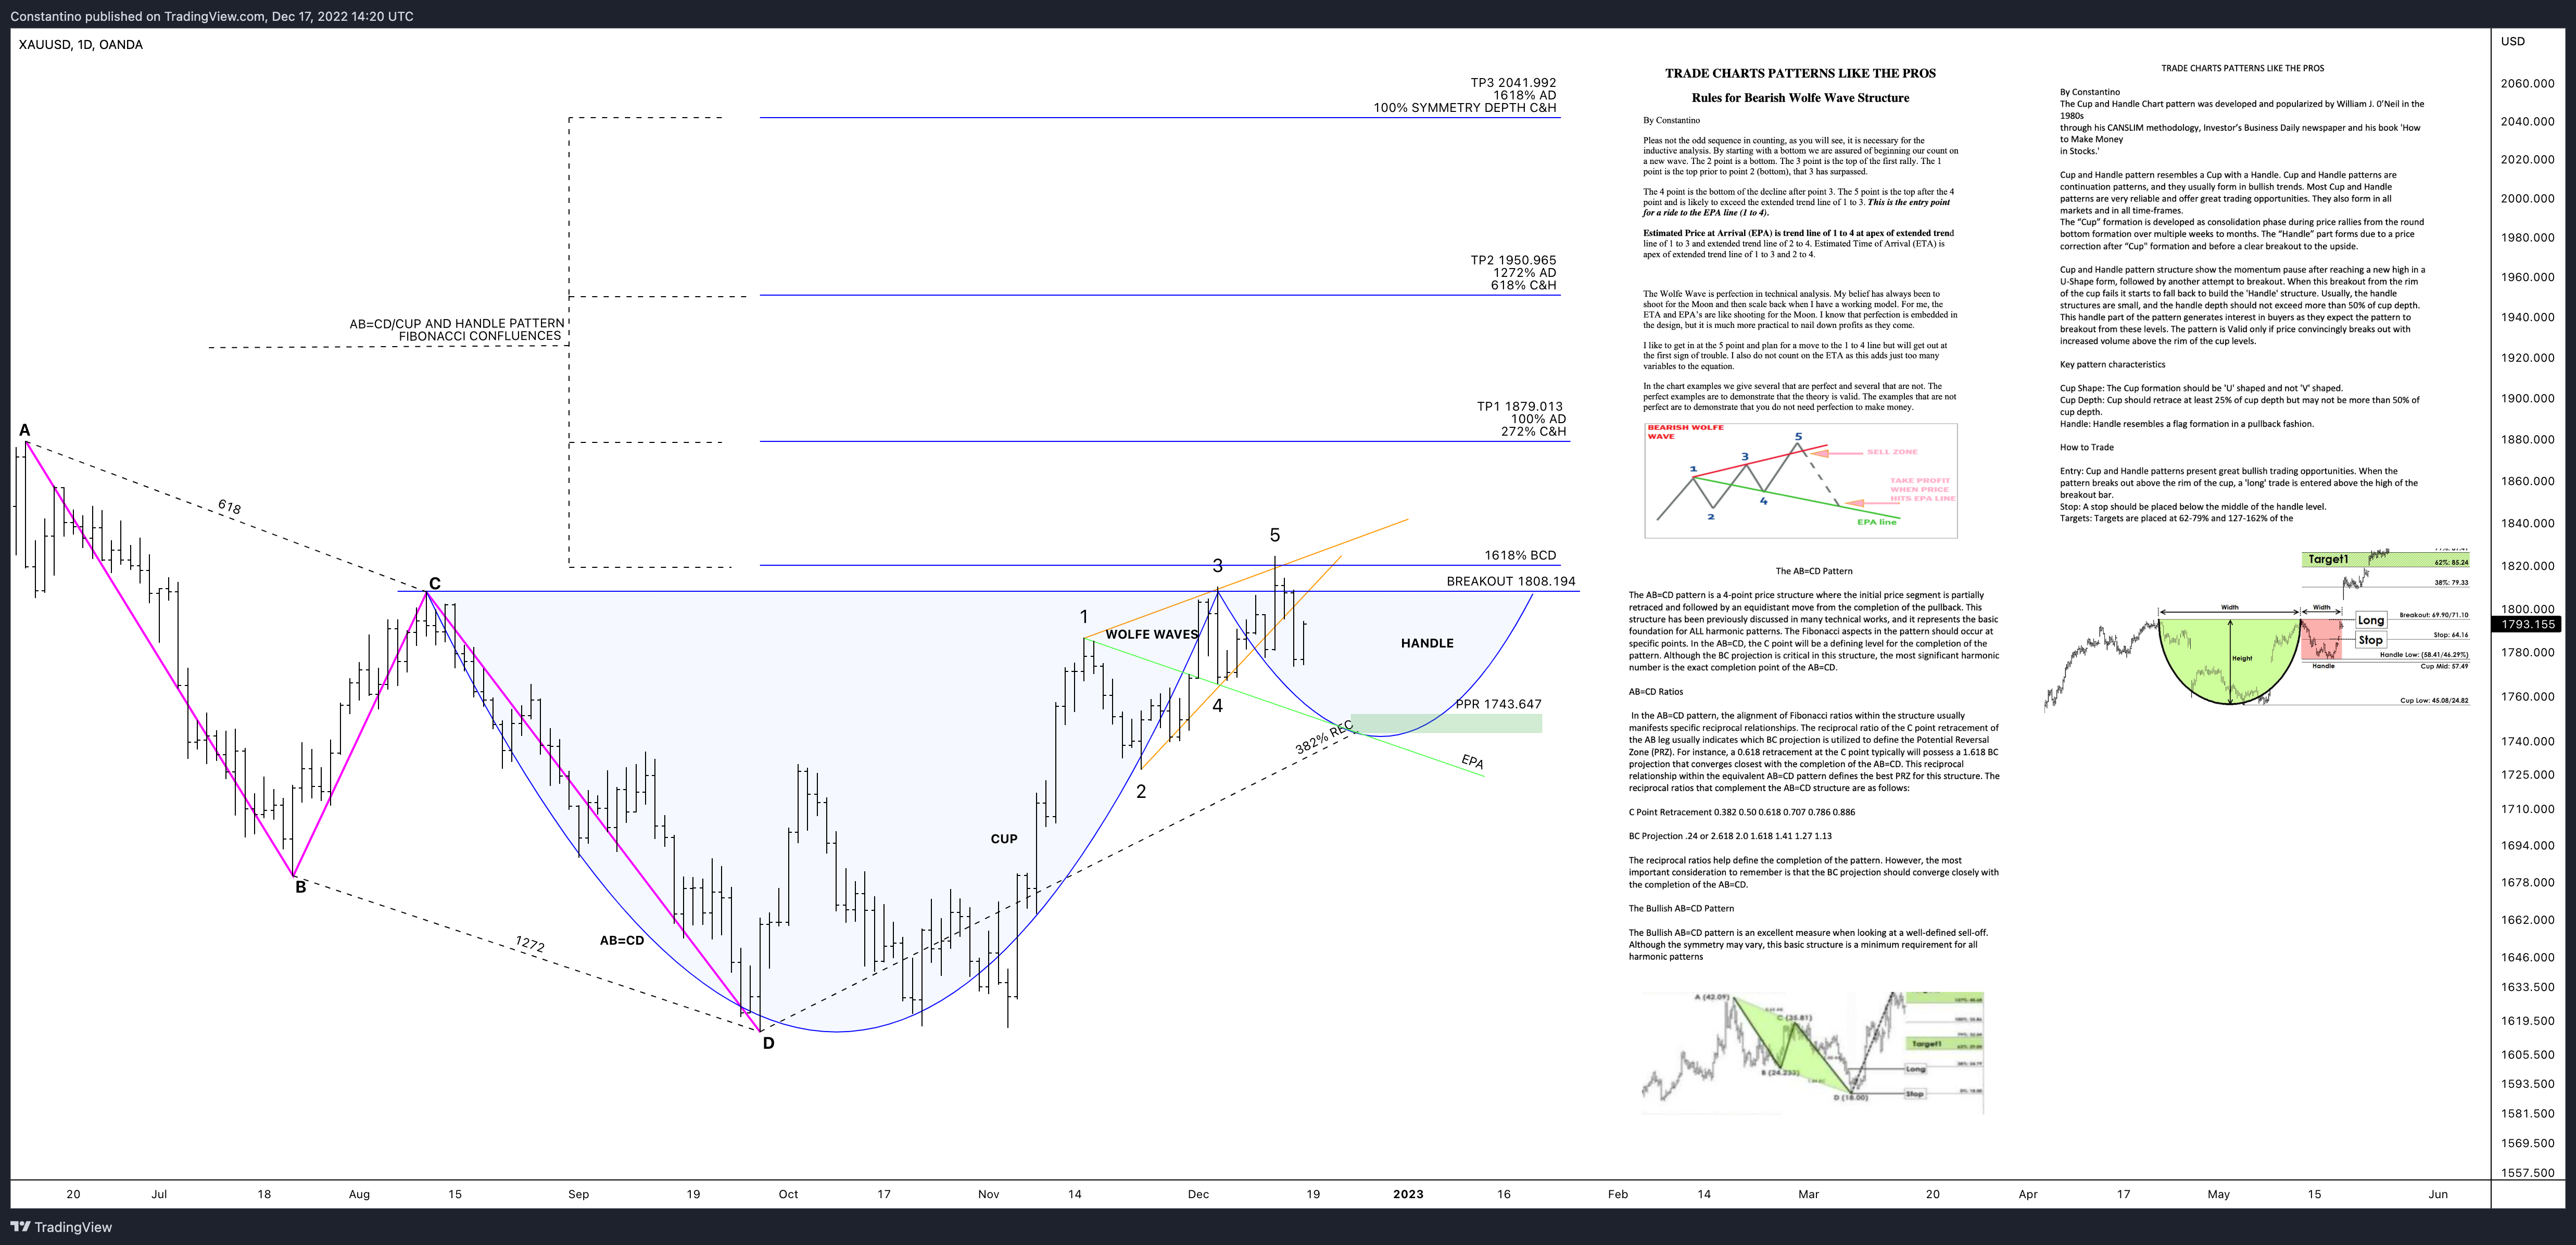Click the 618 ratio label on A-C line
The image size is (2576, 1245).
[x=229, y=507]
